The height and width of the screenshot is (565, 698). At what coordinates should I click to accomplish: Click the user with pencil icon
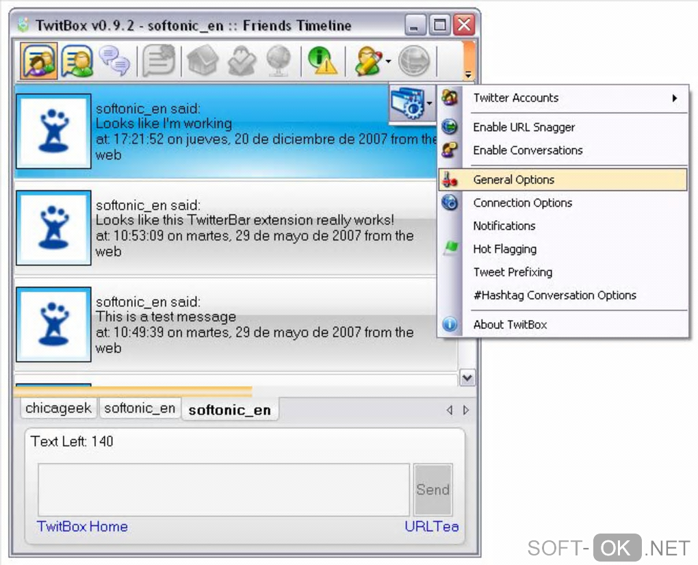[x=368, y=60]
